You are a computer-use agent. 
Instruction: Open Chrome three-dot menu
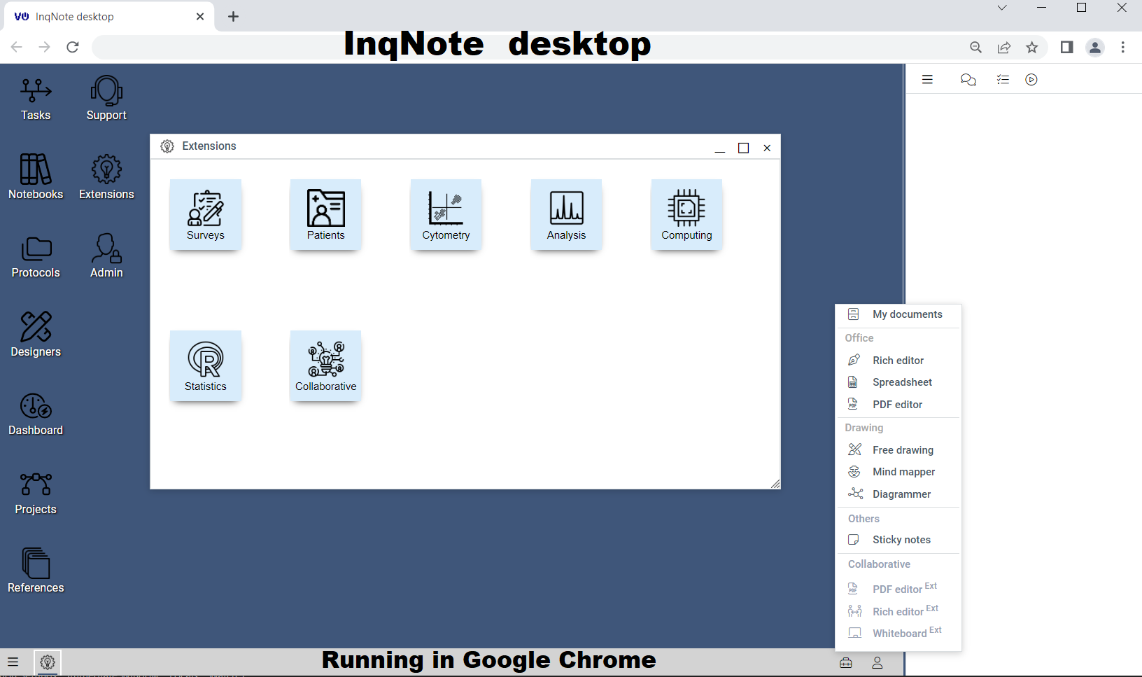(1123, 47)
